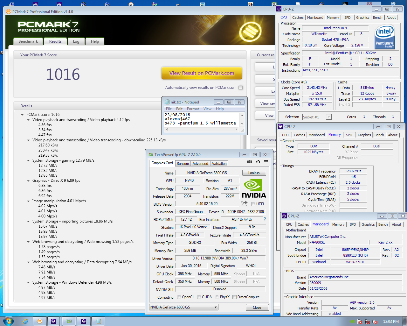Click the DRAM Frequency value 178.6 MHz

tap(353, 171)
